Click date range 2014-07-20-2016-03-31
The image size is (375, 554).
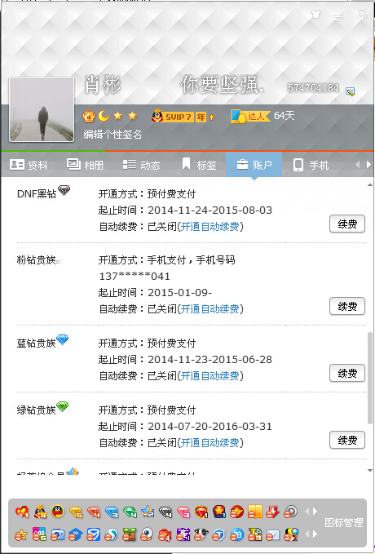pos(210,426)
